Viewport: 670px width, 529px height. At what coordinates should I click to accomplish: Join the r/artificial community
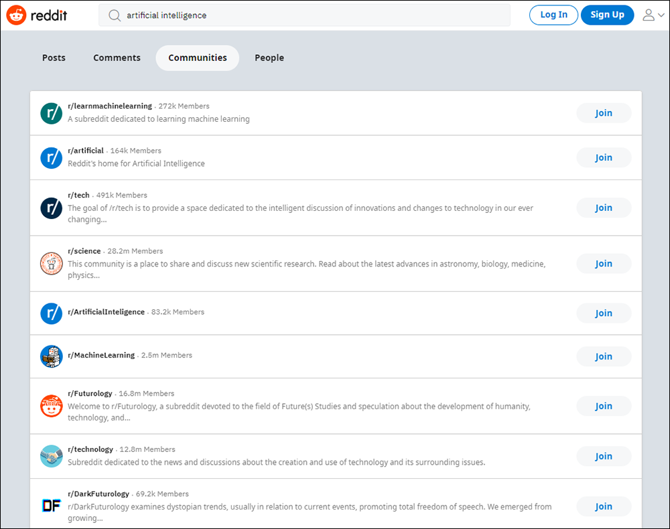pos(604,157)
